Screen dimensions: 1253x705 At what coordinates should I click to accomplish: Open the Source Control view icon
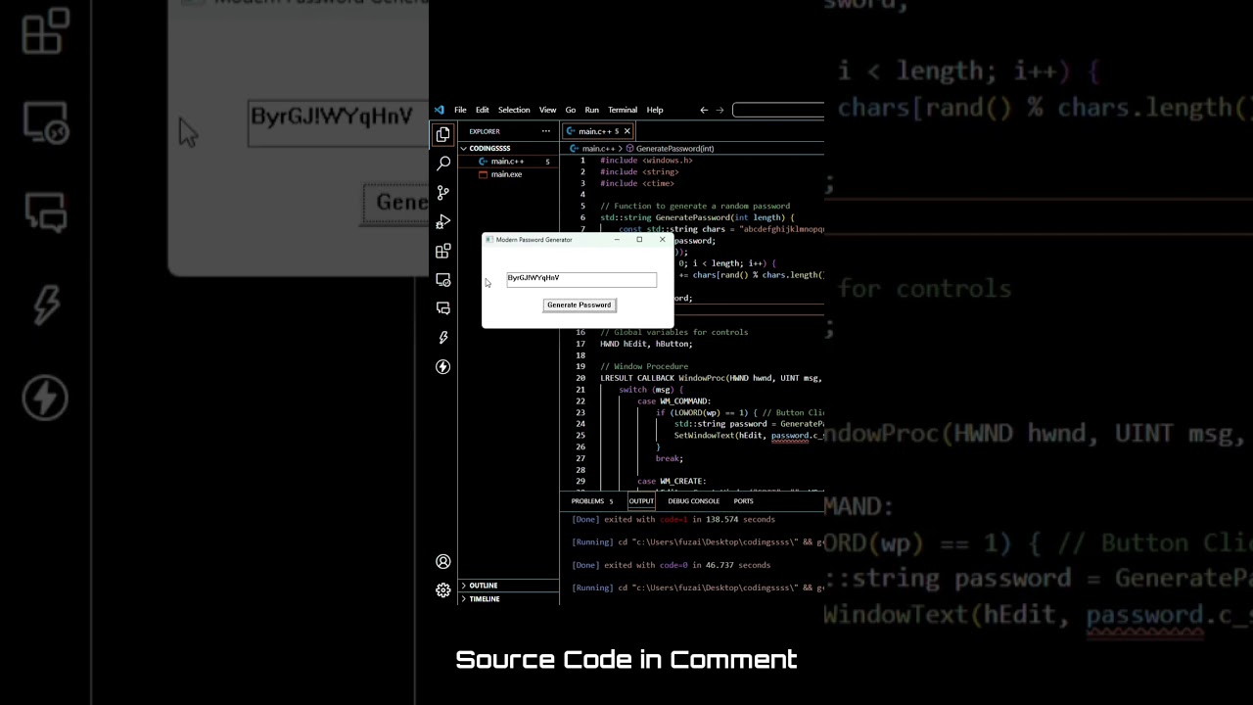(x=442, y=193)
